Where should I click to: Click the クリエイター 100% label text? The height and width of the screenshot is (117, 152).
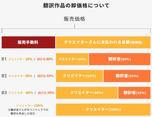30,106
